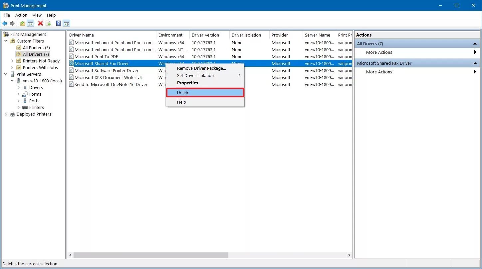Expand the Ports tree node
The width and height of the screenshot is (482, 269).
click(19, 101)
